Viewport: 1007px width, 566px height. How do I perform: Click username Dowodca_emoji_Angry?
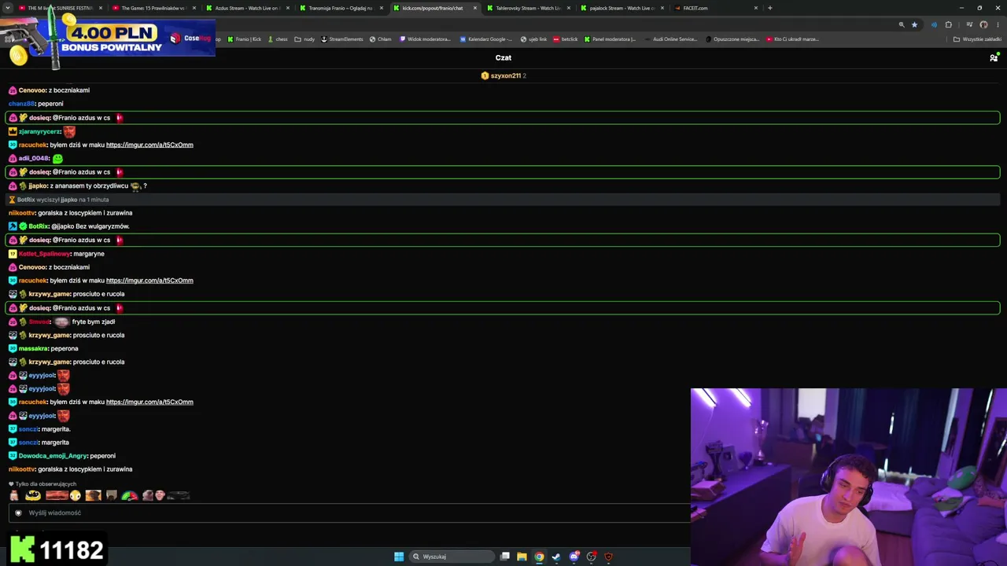point(53,456)
